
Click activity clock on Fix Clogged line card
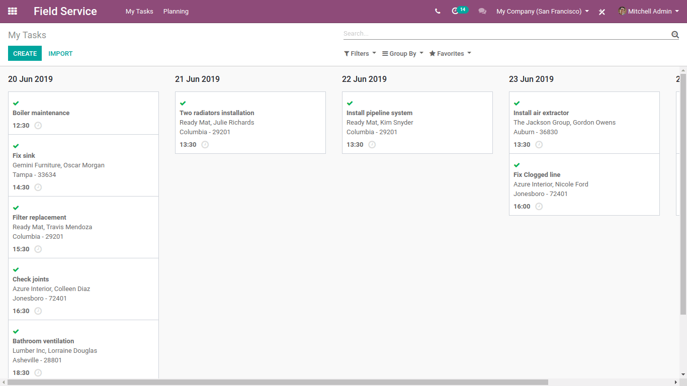click(539, 207)
